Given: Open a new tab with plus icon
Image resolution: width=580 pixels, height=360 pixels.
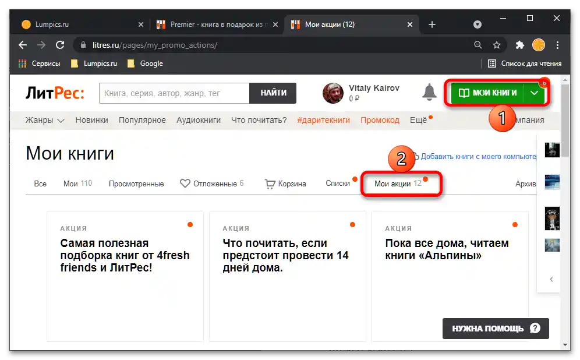Looking at the screenshot, I should coord(432,24).
